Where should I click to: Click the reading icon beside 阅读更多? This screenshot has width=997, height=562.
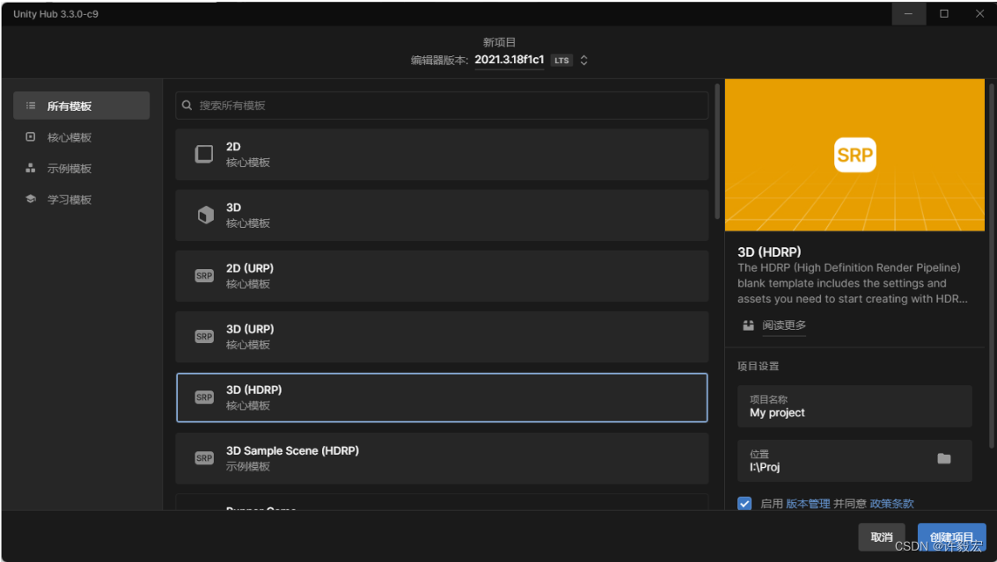748,325
